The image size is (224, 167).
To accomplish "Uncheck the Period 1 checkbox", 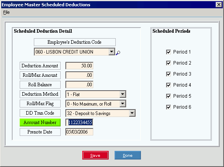I will 168,52.
